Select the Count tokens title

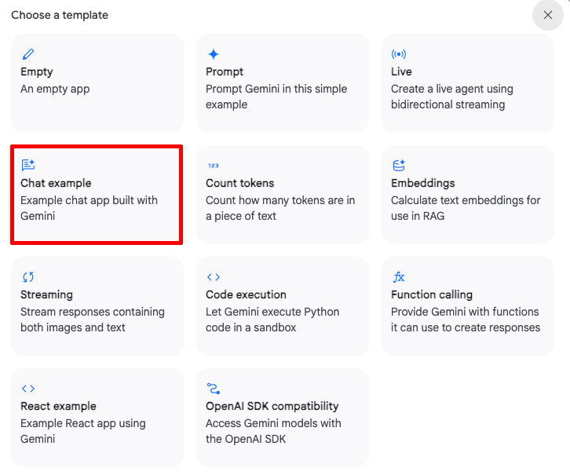click(239, 183)
